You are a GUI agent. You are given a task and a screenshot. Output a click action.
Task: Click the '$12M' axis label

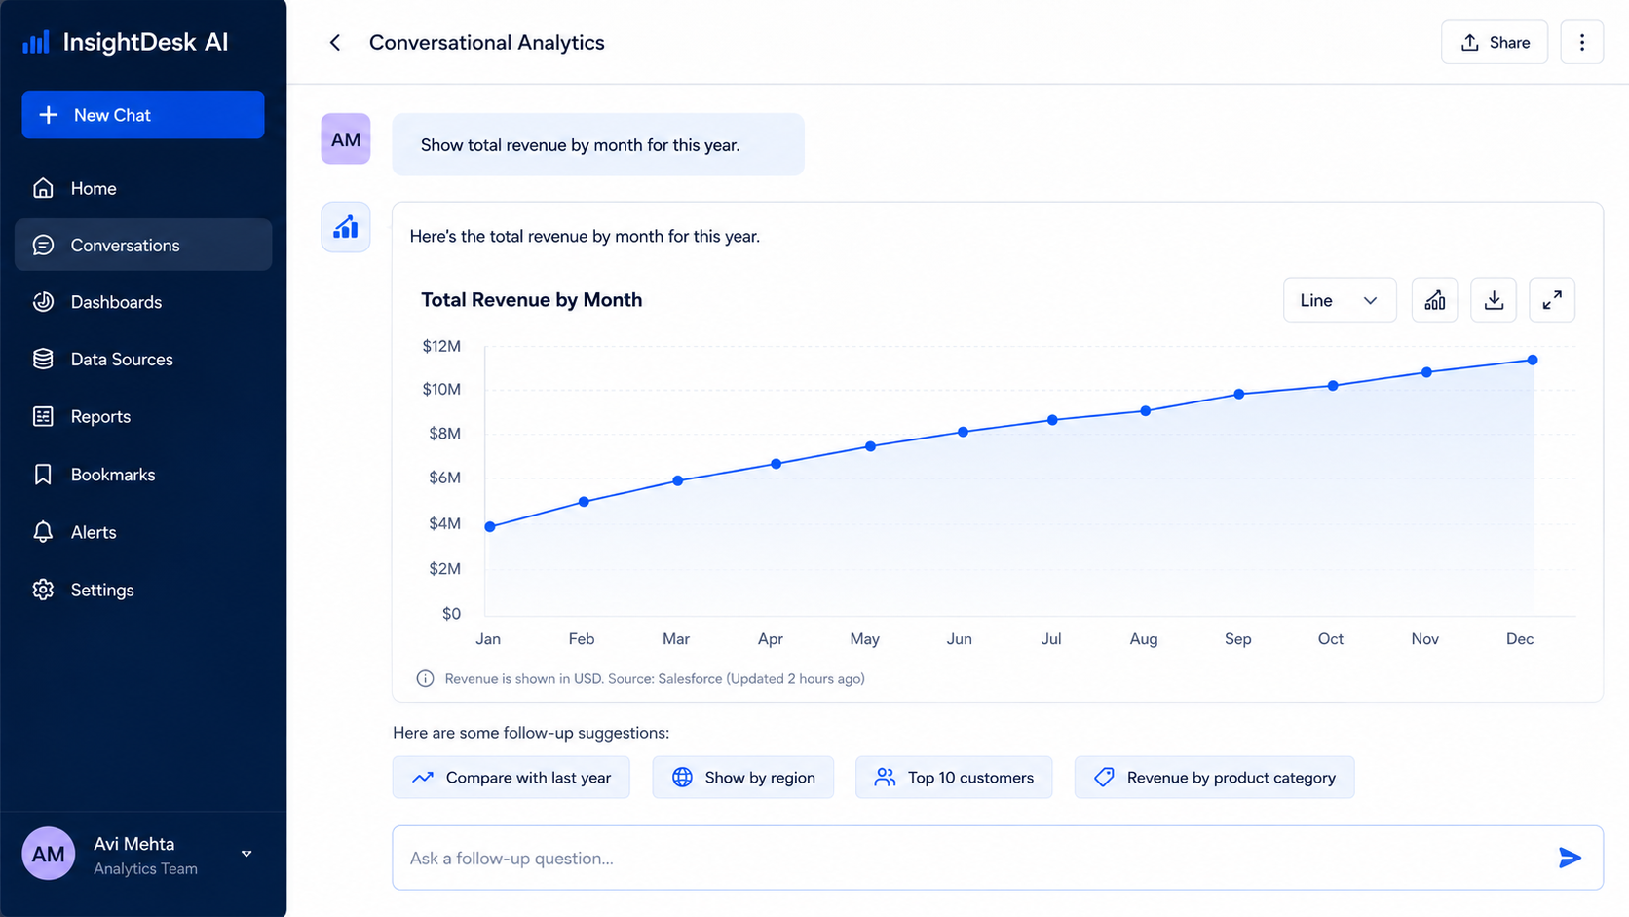pos(441,346)
